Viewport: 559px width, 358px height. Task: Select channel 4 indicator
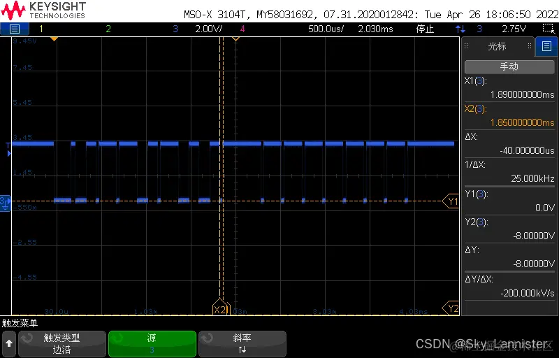click(242, 29)
